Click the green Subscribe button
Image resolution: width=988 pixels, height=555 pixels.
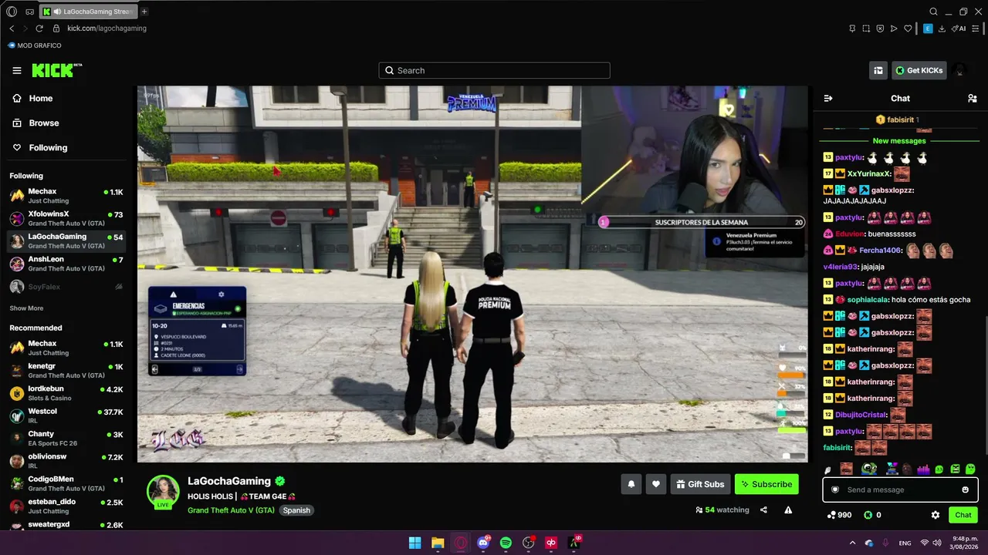click(x=766, y=484)
